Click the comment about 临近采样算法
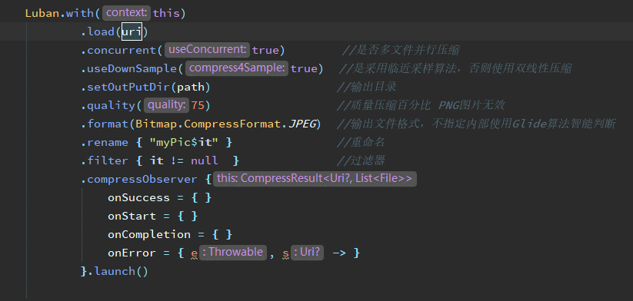The width and height of the screenshot is (633, 301). click(x=455, y=69)
